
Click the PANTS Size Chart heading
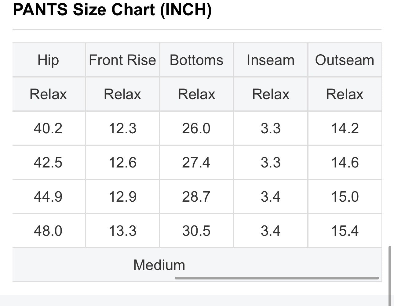112,10
